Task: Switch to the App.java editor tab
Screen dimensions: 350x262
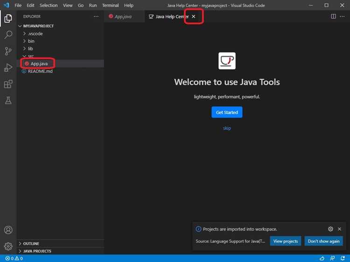Action: [123, 16]
